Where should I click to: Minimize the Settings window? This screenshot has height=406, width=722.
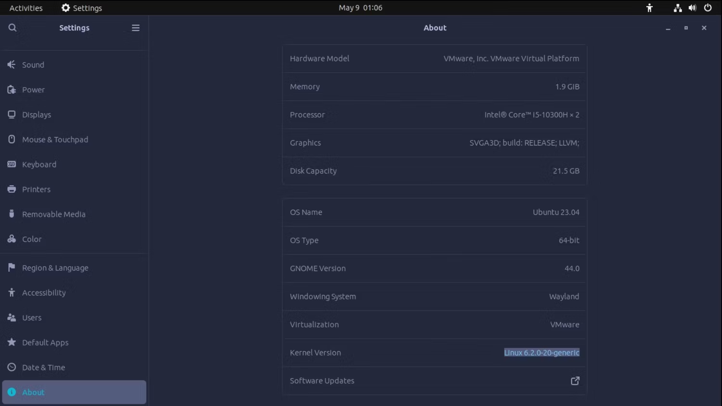coord(668,28)
